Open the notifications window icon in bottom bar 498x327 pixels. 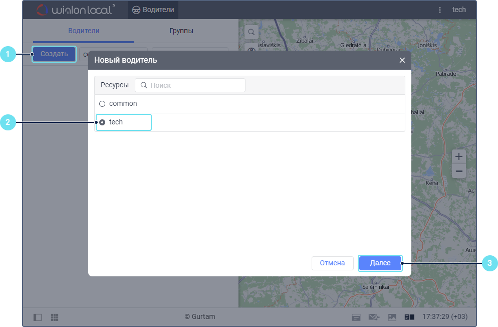356,317
